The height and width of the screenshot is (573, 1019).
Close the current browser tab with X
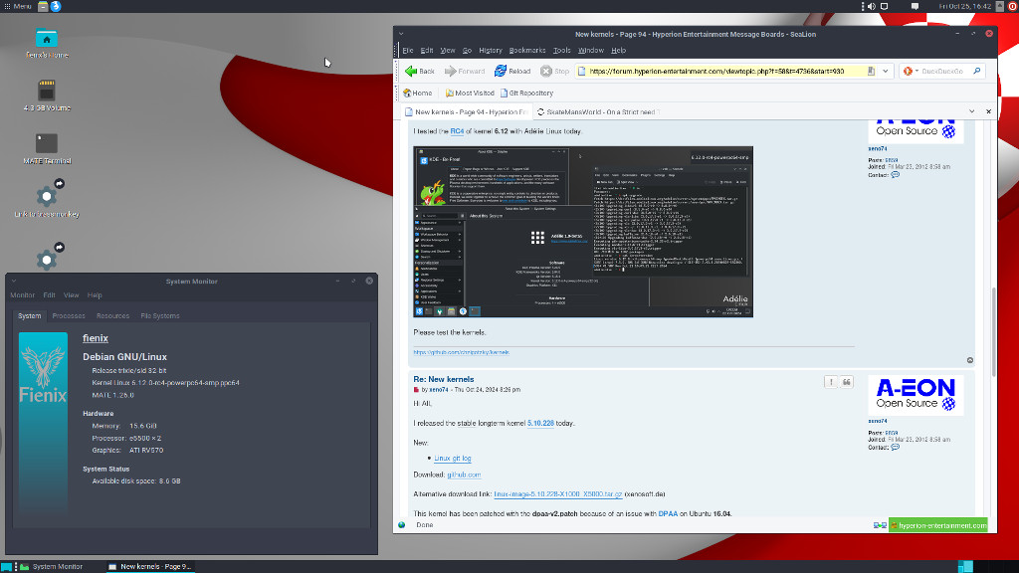[x=988, y=111]
